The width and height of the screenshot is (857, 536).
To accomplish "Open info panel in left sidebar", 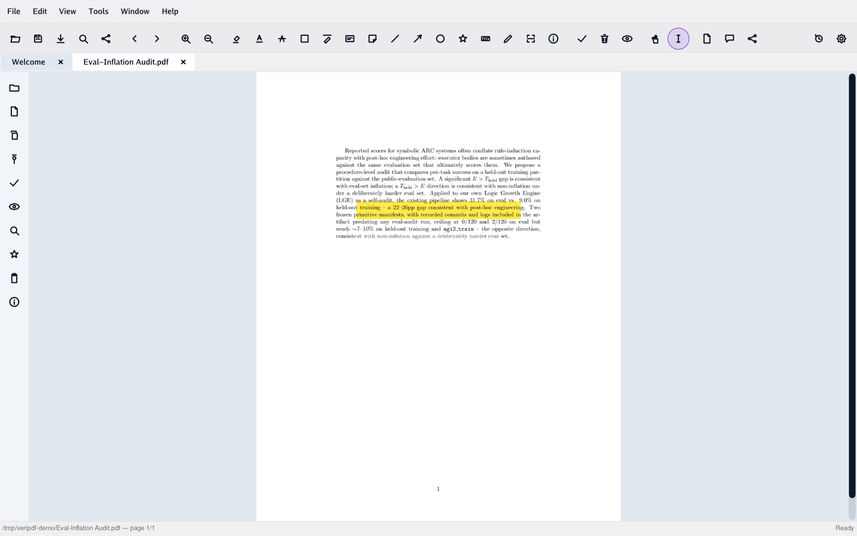I will pyautogui.click(x=14, y=302).
